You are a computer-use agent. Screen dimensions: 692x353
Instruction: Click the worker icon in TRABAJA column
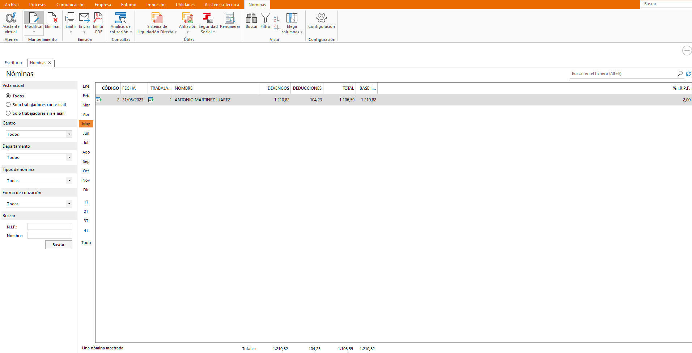coord(151,100)
